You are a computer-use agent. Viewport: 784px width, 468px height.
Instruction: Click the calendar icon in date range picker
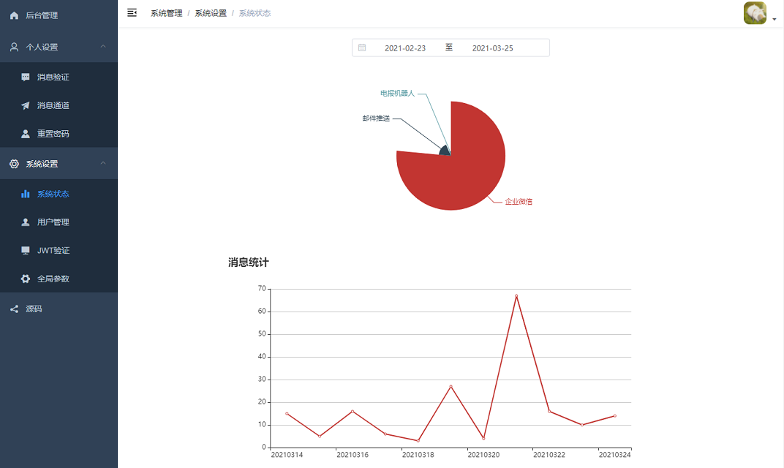[x=362, y=48]
